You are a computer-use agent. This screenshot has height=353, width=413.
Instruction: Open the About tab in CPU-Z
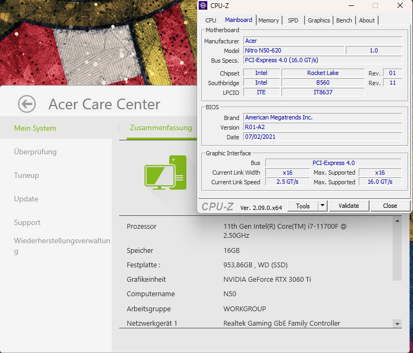(x=367, y=20)
